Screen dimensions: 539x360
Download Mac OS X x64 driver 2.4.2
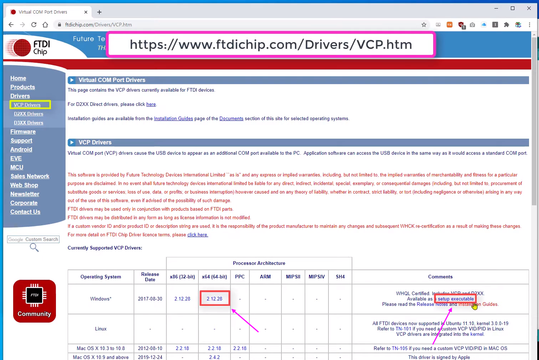click(x=214, y=357)
